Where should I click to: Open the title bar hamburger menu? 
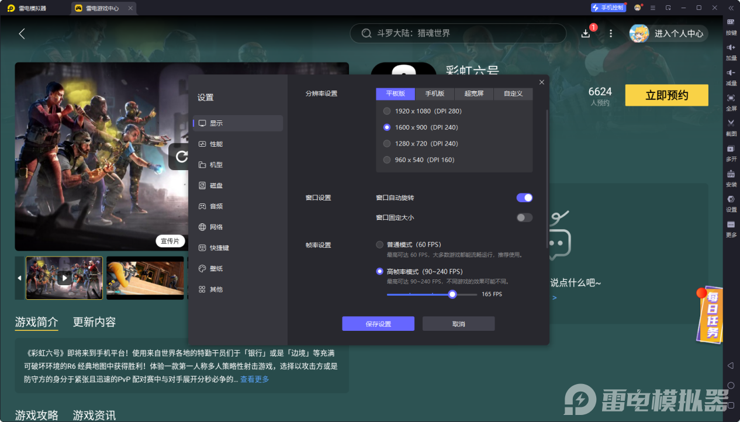pyautogui.click(x=653, y=8)
